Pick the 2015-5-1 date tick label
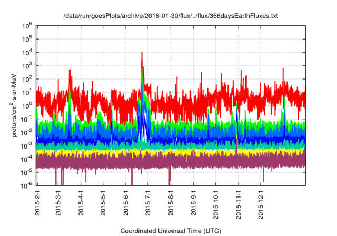This screenshot has height=236, width=337. tap(104, 203)
